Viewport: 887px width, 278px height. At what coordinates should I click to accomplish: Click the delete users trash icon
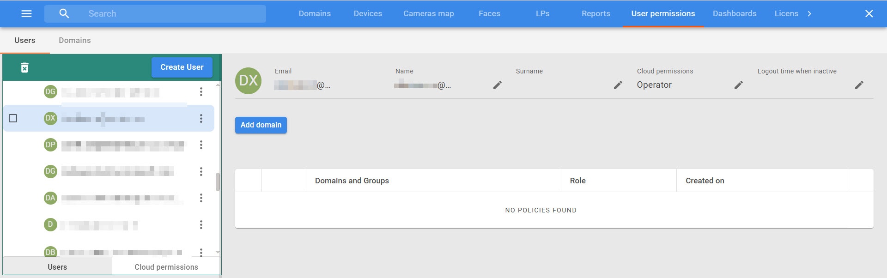(25, 68)
